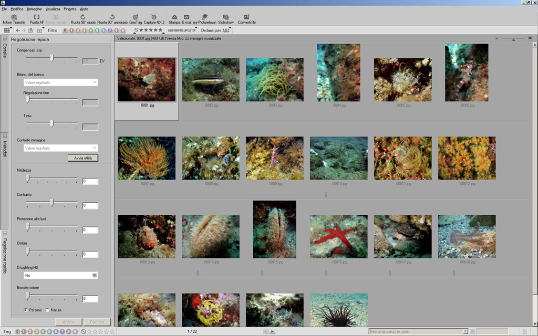Screen dimensions: 538x336
Task: Open the Aiuto menu
Action: tap(84, 9)
